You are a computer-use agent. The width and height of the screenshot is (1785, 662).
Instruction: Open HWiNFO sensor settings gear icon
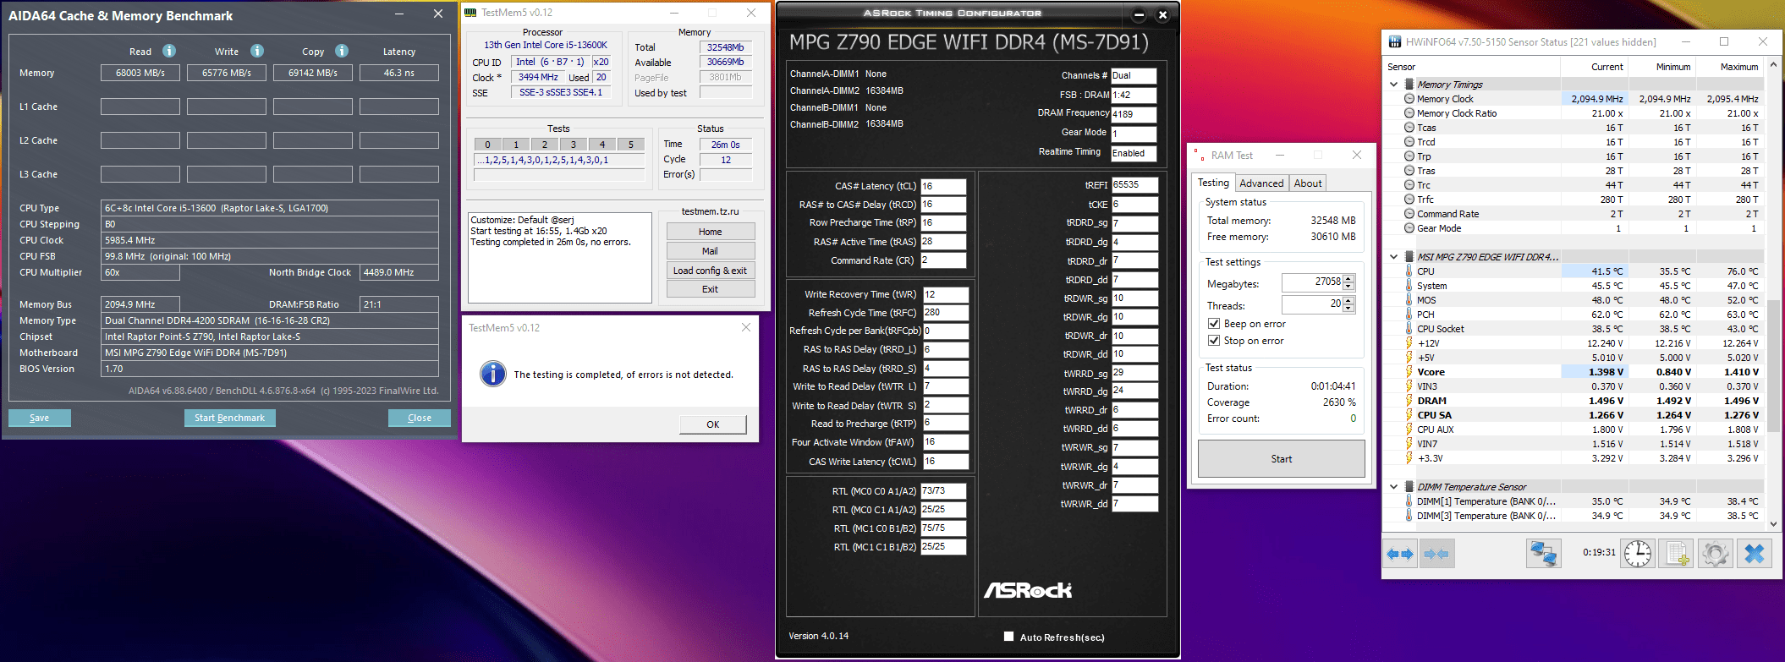1715,554
